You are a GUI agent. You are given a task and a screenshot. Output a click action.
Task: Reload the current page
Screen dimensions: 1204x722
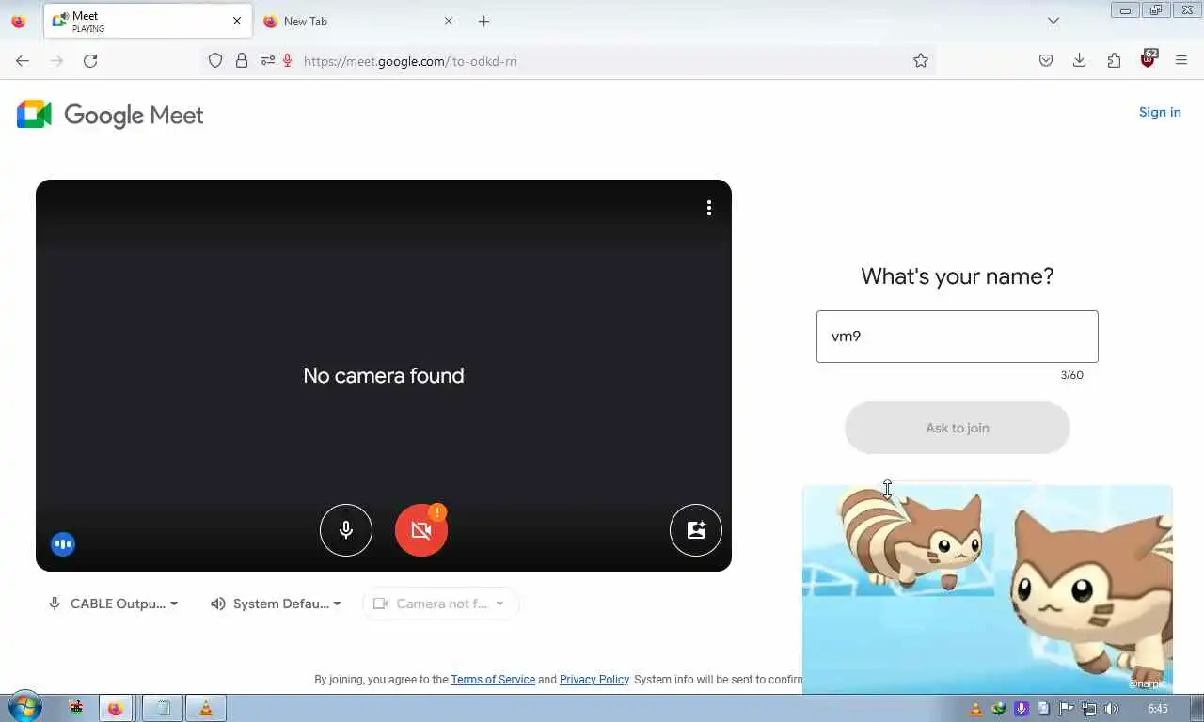[x=90, y=60]
